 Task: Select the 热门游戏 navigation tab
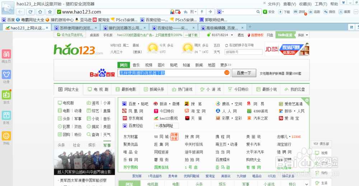182,89
